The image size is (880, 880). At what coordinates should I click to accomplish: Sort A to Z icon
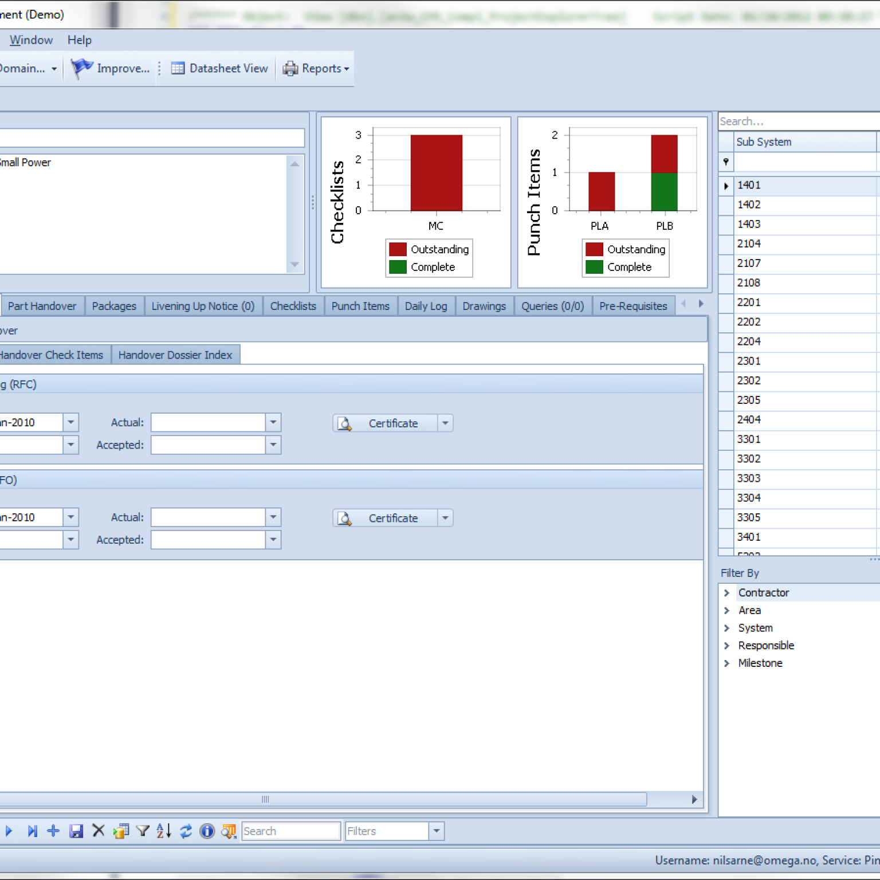(164, 831)
